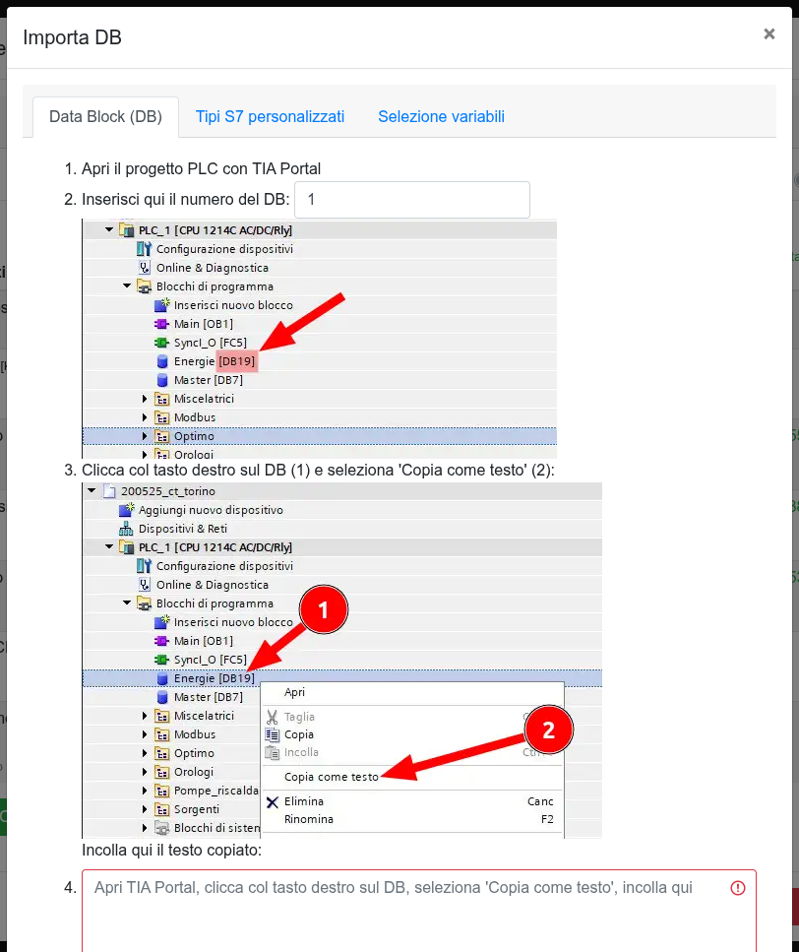Expand the Sorgenti folder
The width and height of the screenshot is (799, 952).
point(146,808)
